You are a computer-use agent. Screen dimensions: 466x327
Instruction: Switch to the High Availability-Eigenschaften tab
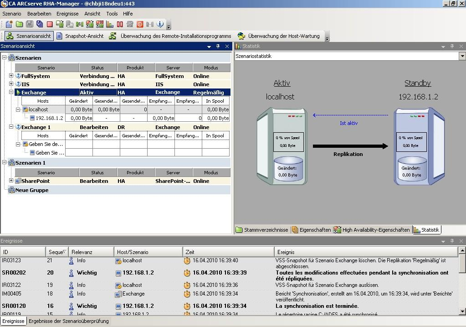point(372,230)
